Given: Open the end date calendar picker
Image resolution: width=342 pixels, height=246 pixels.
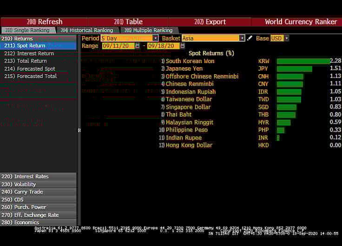Looking at the screenshot, I should [x=183, y=46].
